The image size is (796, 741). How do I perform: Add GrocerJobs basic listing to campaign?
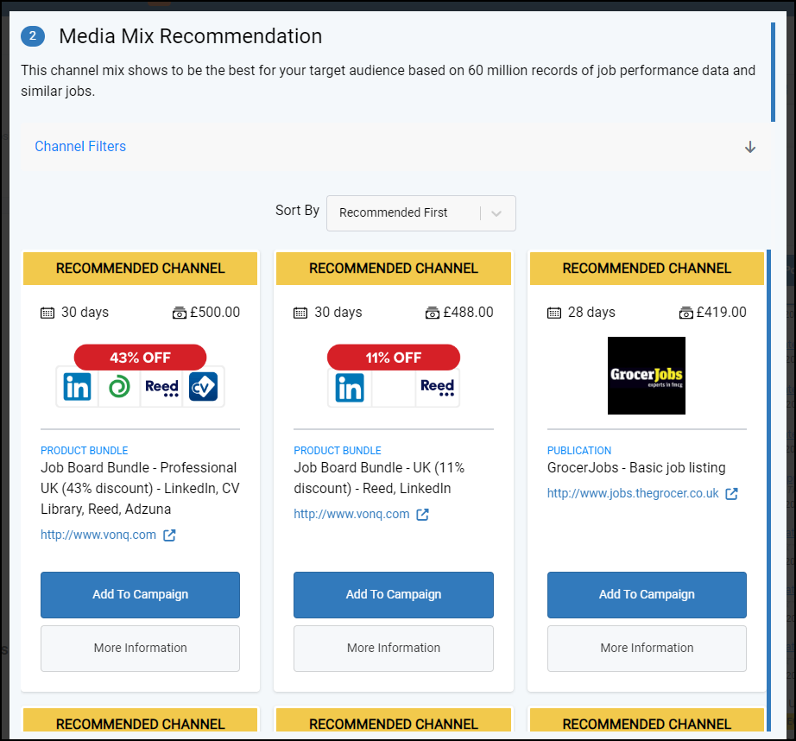[647, 595]
